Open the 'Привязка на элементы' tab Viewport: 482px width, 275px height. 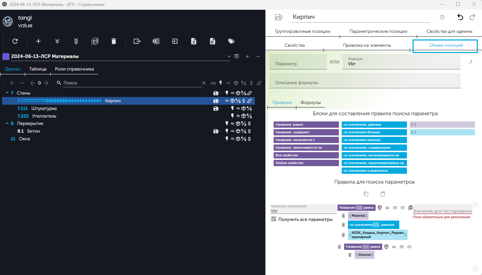point(366,45)
